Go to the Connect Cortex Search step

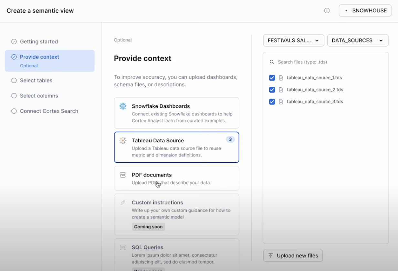(x=49, y=111)
